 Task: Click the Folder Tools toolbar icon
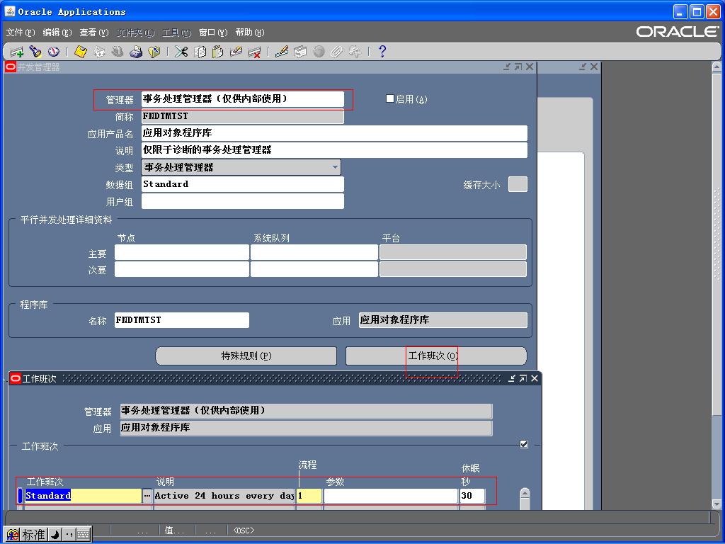click(355, 52)
